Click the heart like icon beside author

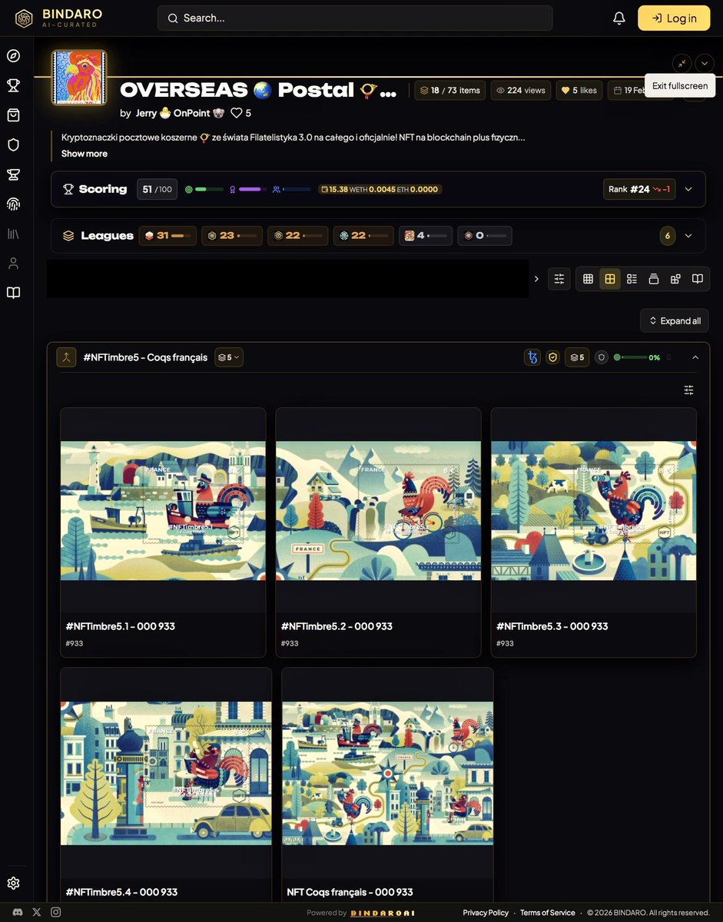coord(237,113)
